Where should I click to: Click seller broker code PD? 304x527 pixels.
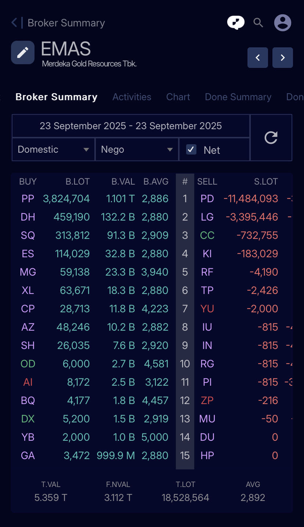(207, 199)
